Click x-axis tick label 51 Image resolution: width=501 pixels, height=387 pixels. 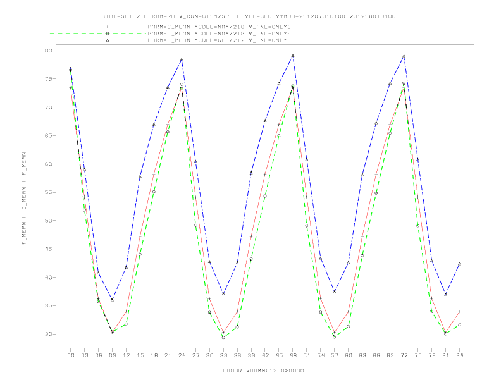tap(307, 355)
